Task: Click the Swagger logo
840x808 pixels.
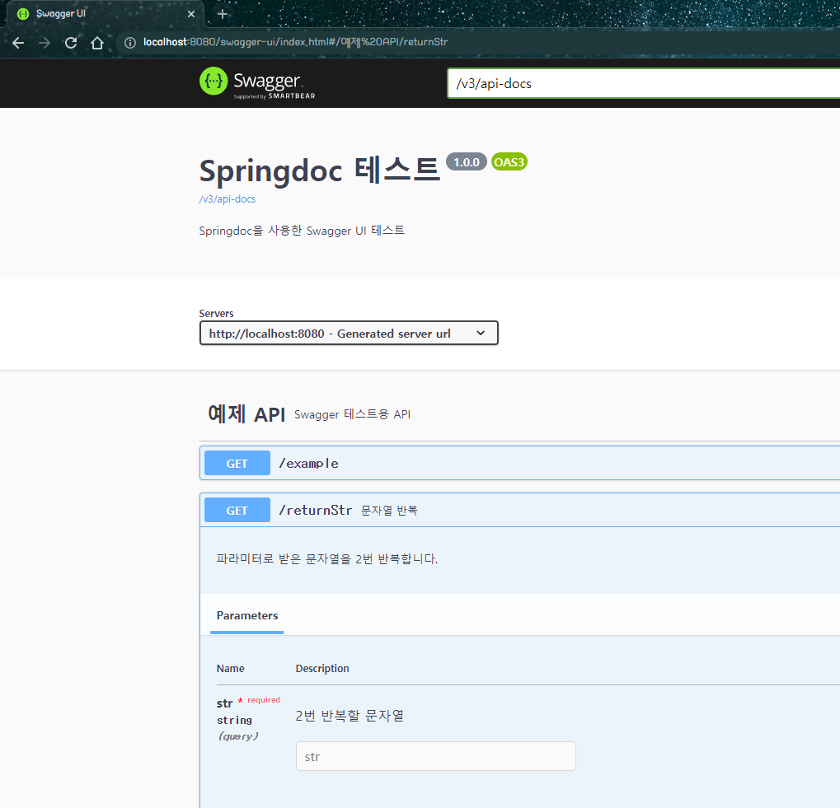Action: click(x=257, y=83)
